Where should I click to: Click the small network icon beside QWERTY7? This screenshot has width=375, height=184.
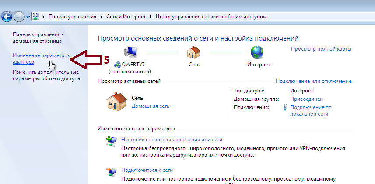tap(117, 65)
